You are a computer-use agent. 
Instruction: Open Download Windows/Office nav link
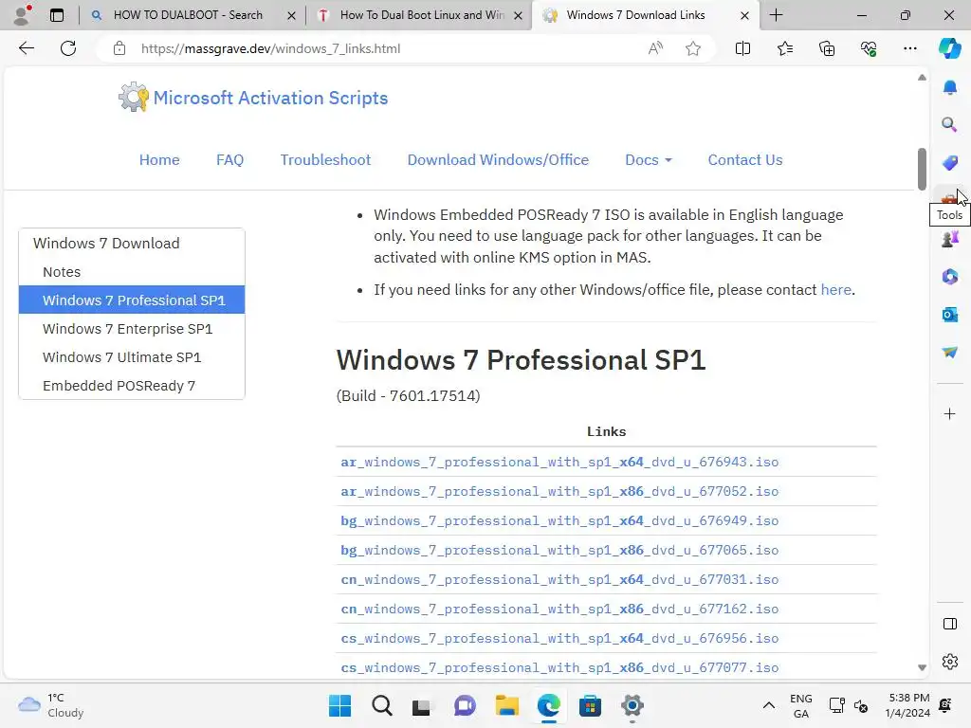[x=498, y=159]
